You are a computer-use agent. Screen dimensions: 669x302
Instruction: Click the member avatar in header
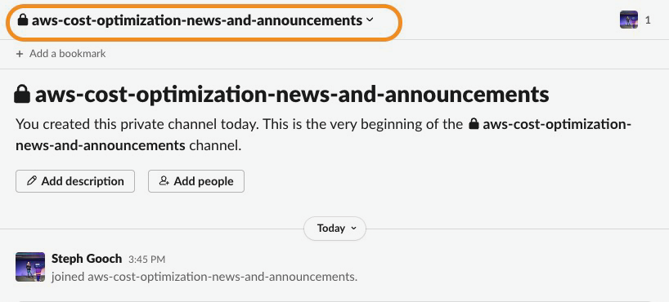[628, 20]
